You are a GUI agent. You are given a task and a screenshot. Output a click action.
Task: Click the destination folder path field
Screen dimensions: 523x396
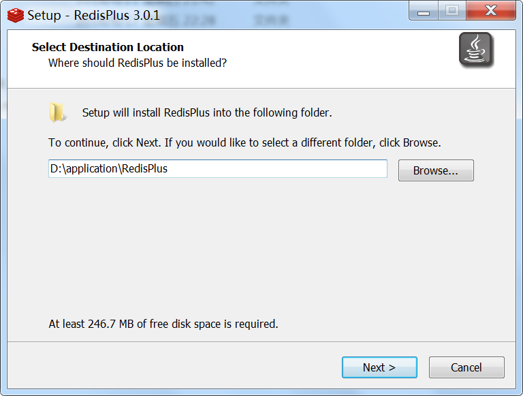(x=218, y=168)
